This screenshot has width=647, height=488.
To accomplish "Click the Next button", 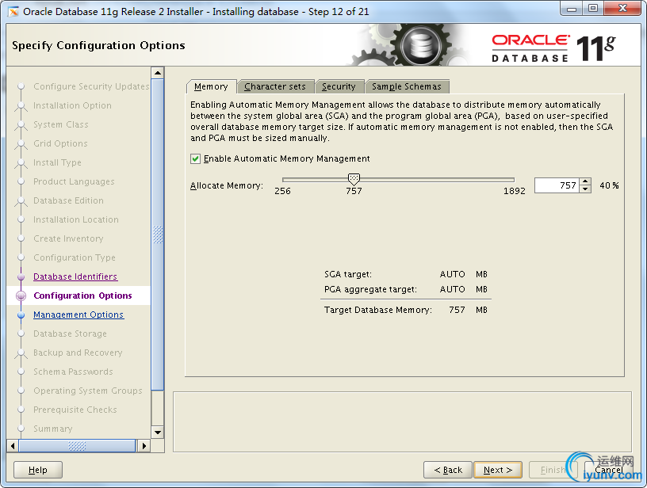I will coord(498,470).
